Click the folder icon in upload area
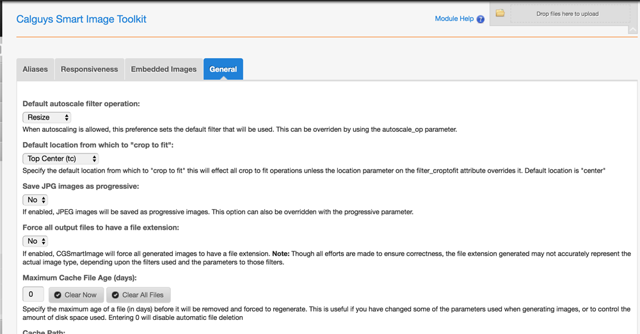 (500, 13)
